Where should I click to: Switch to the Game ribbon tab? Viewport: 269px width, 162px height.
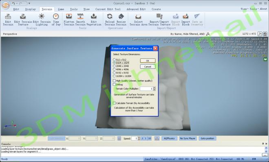tap(61, 9)
